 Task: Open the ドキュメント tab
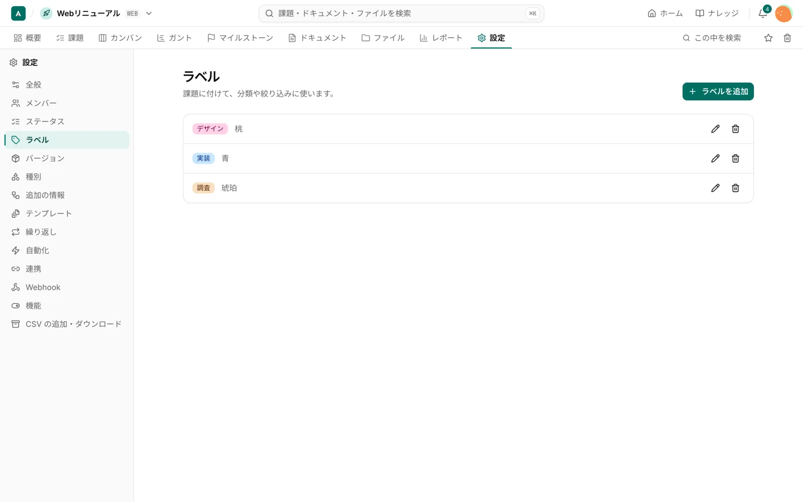[x=317, y=38]
